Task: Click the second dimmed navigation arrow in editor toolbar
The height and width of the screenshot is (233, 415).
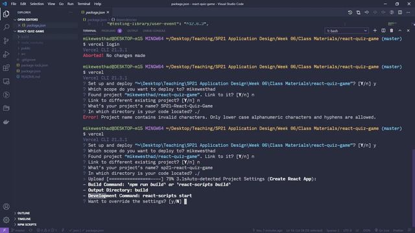Action: point(383,12)
